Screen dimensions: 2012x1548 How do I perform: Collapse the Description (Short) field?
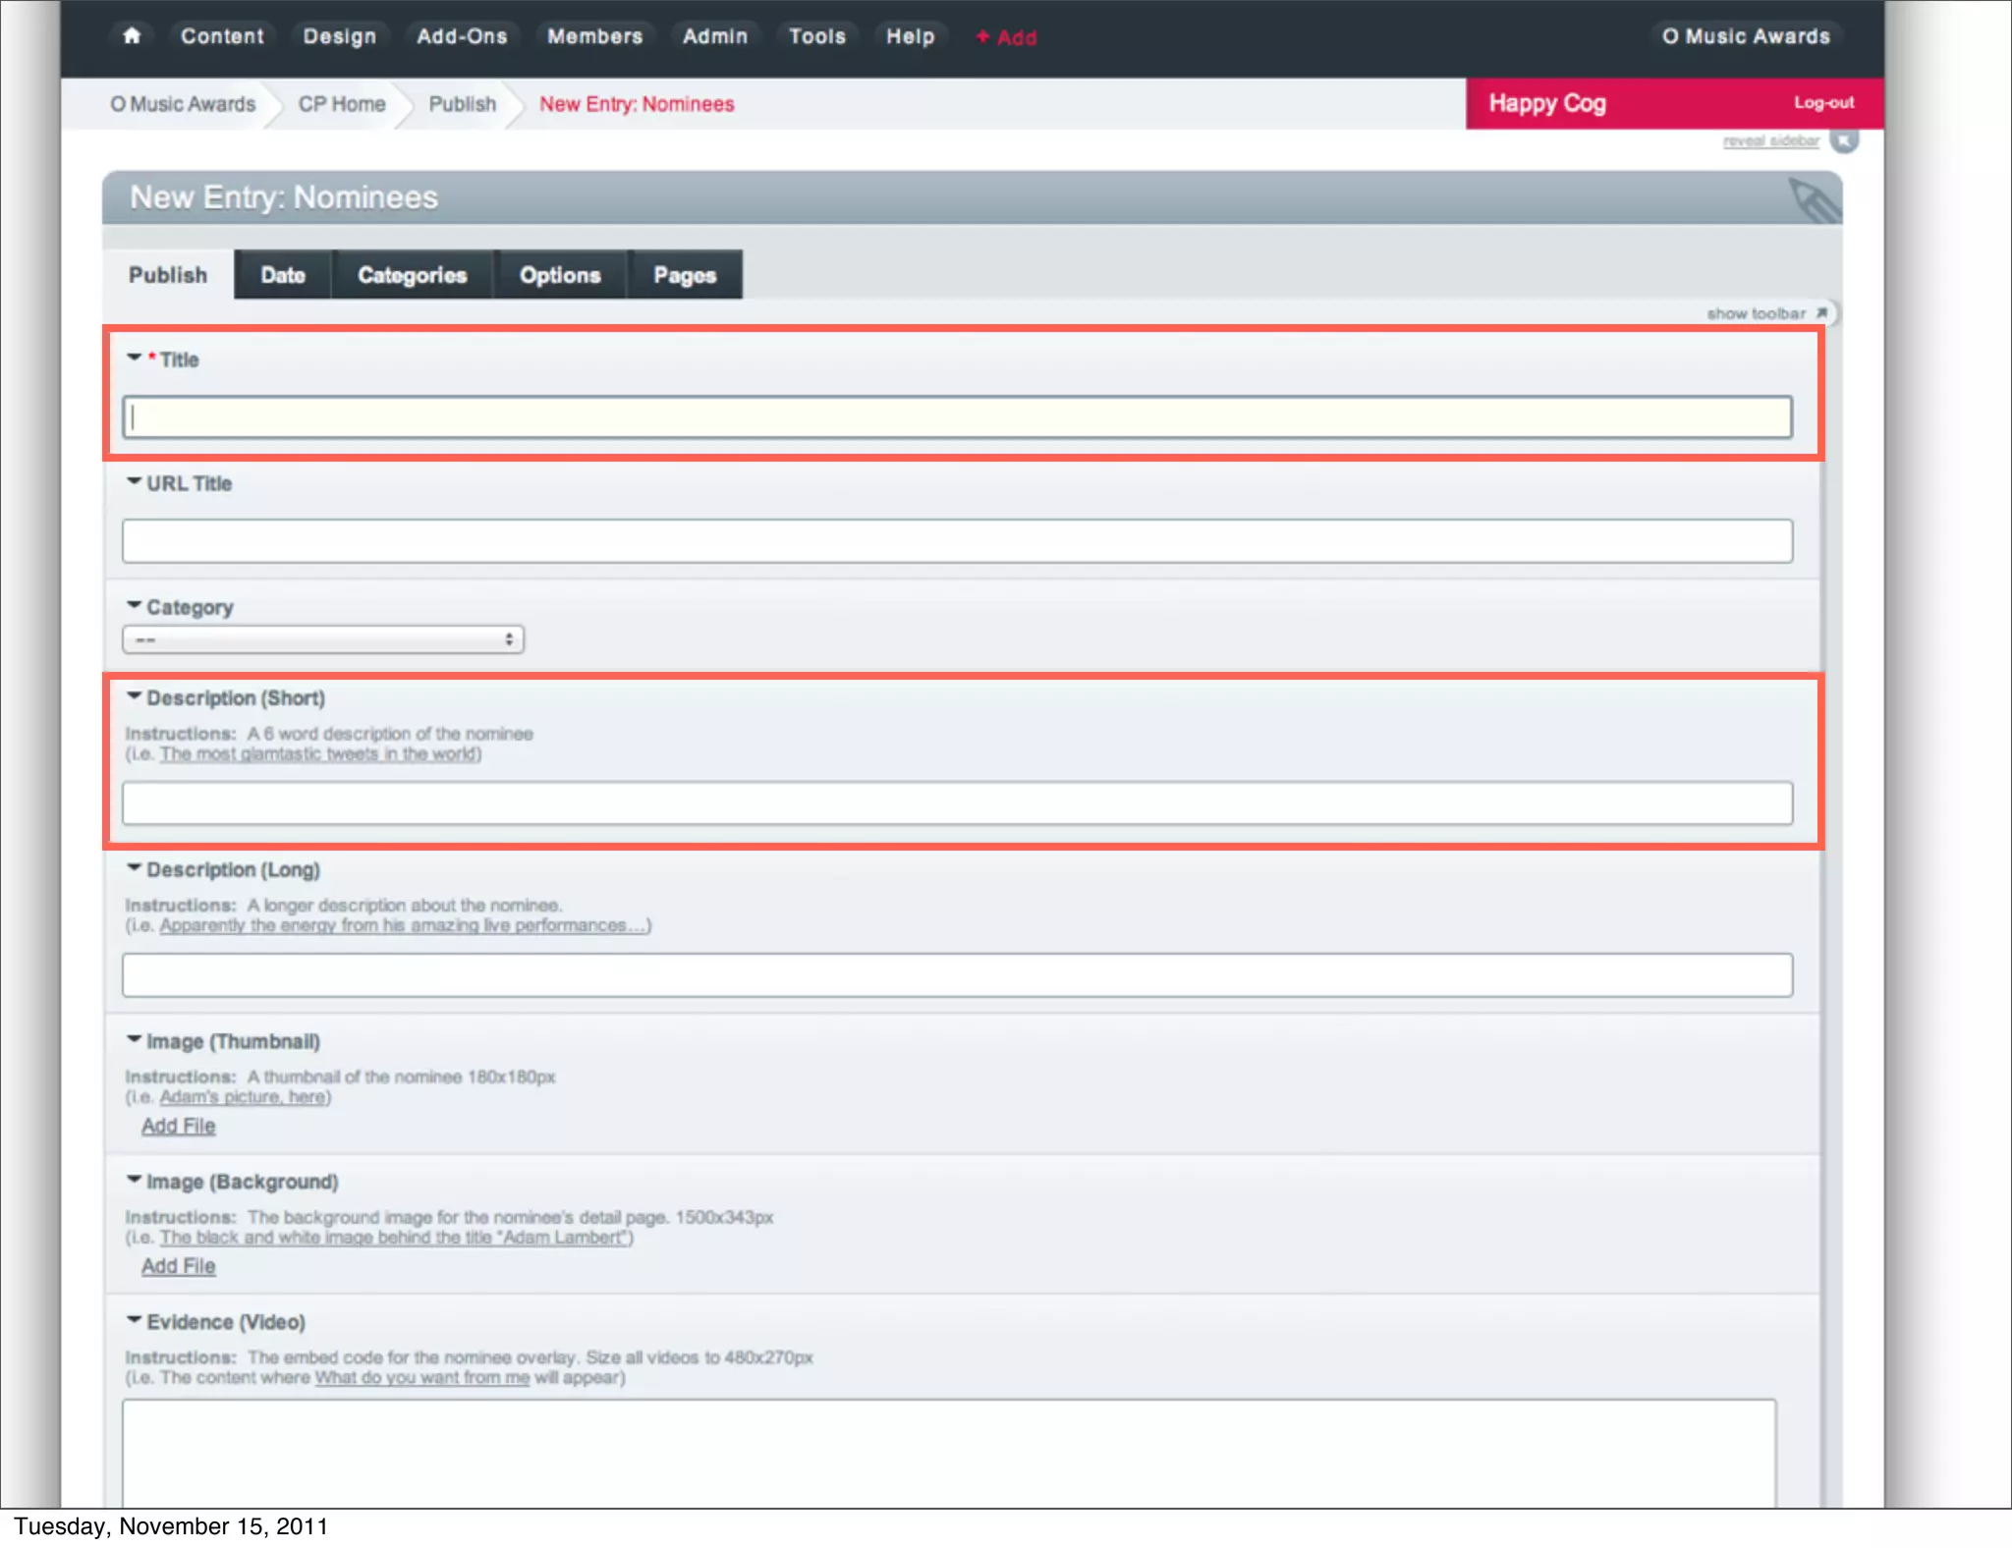135,696
